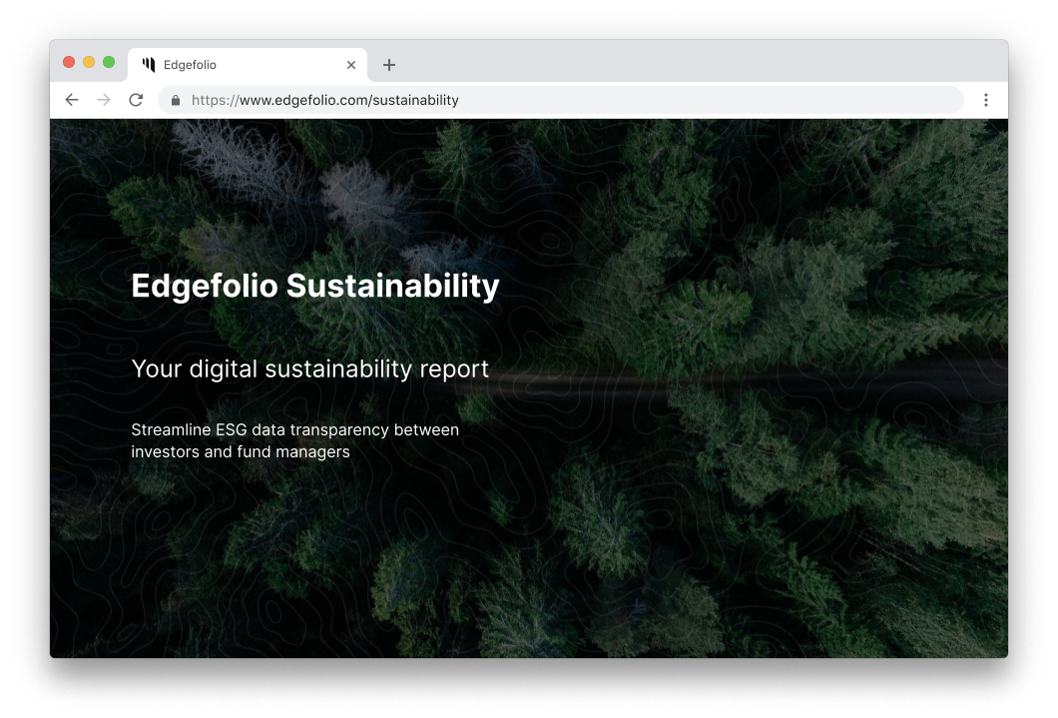The width and height of the screenshot is (1058, 718).
Task: Reload the Edgefolio sustainability page
Action: pos(137,100)
